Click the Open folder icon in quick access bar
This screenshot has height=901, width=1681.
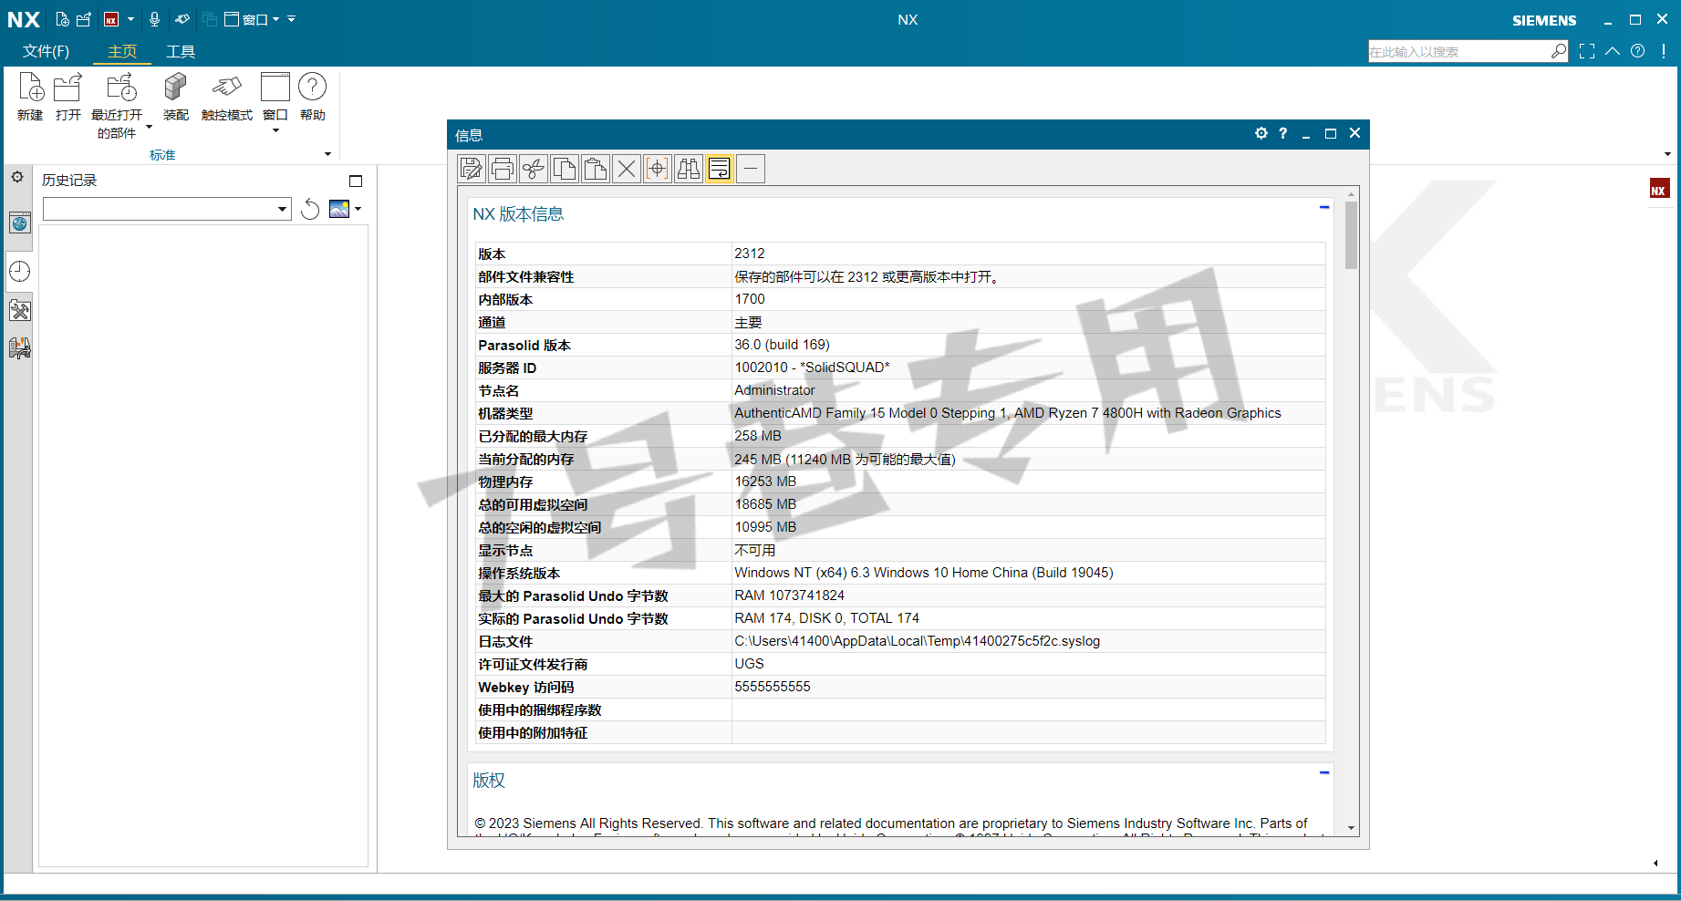coord(84,19)
